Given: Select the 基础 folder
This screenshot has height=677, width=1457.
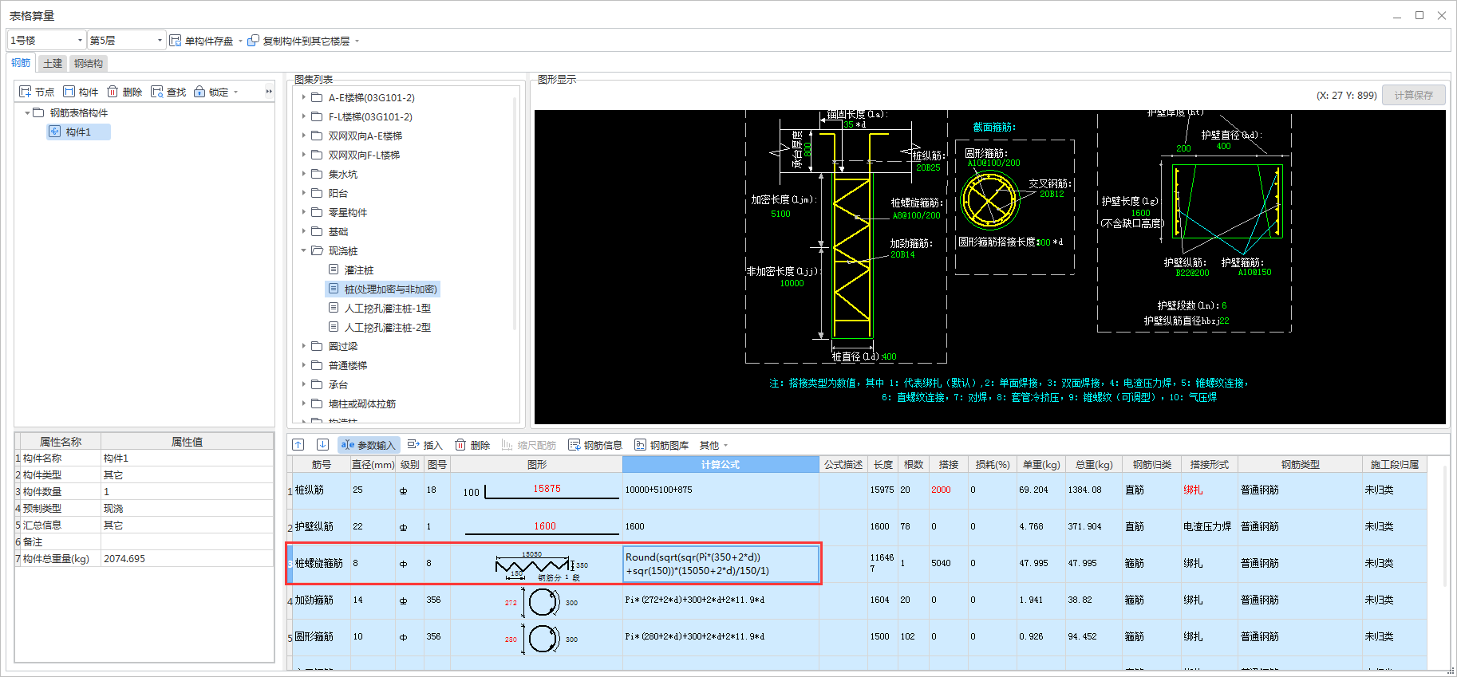Looking at the screenshot, I should click(338, 231).
